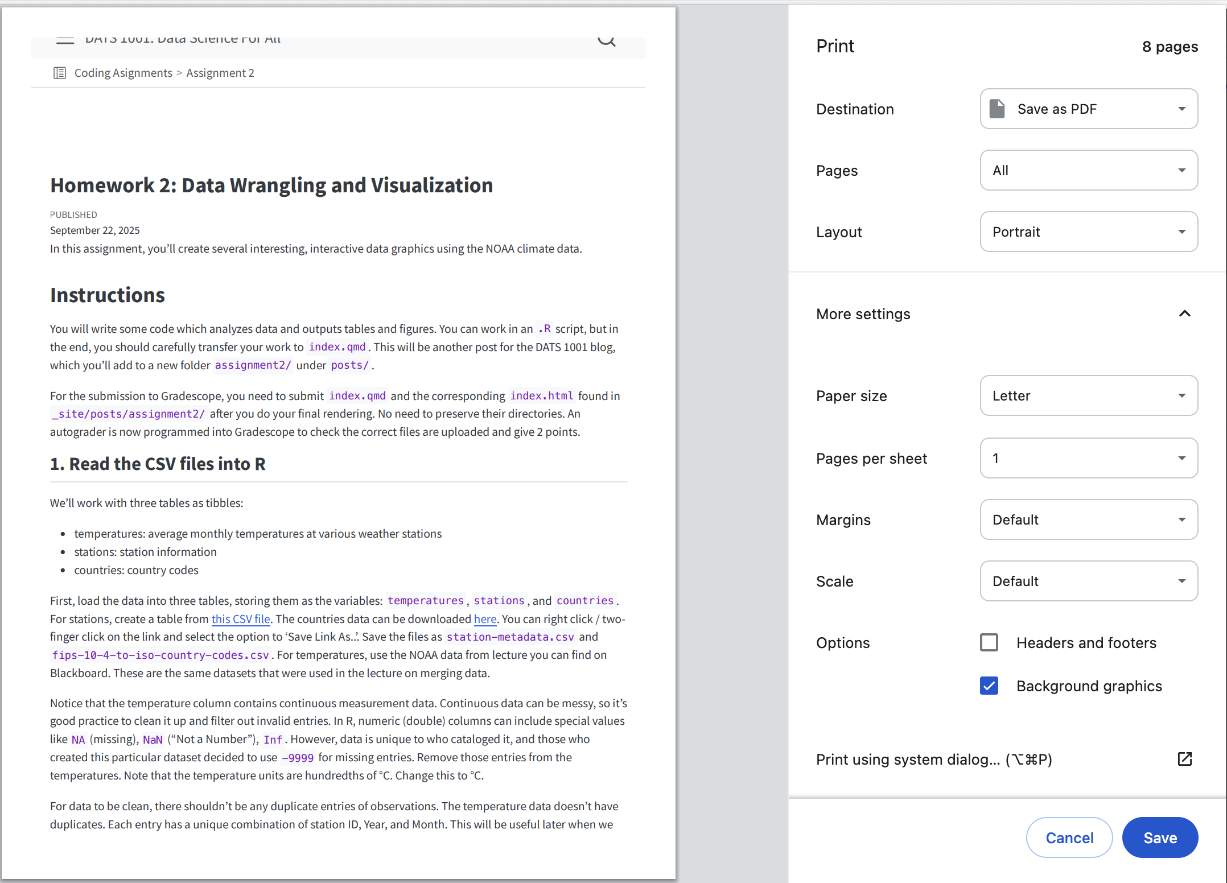Click the PDF document icon in Destination
The image size is (1227, 883).
click(x=997, y=109)
